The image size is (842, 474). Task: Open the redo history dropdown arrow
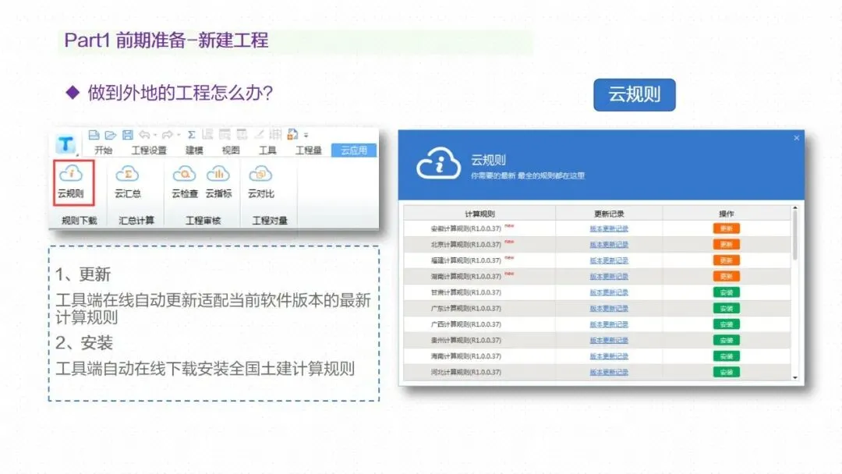179,136
